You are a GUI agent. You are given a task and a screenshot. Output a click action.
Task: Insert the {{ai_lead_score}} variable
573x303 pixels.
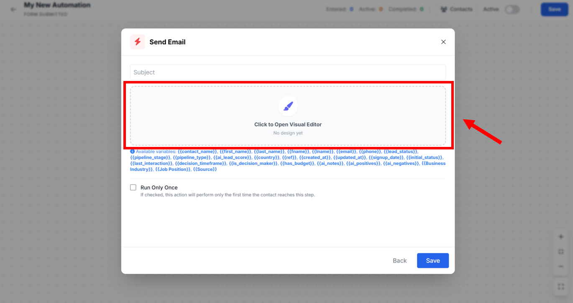tap(232, 157)
